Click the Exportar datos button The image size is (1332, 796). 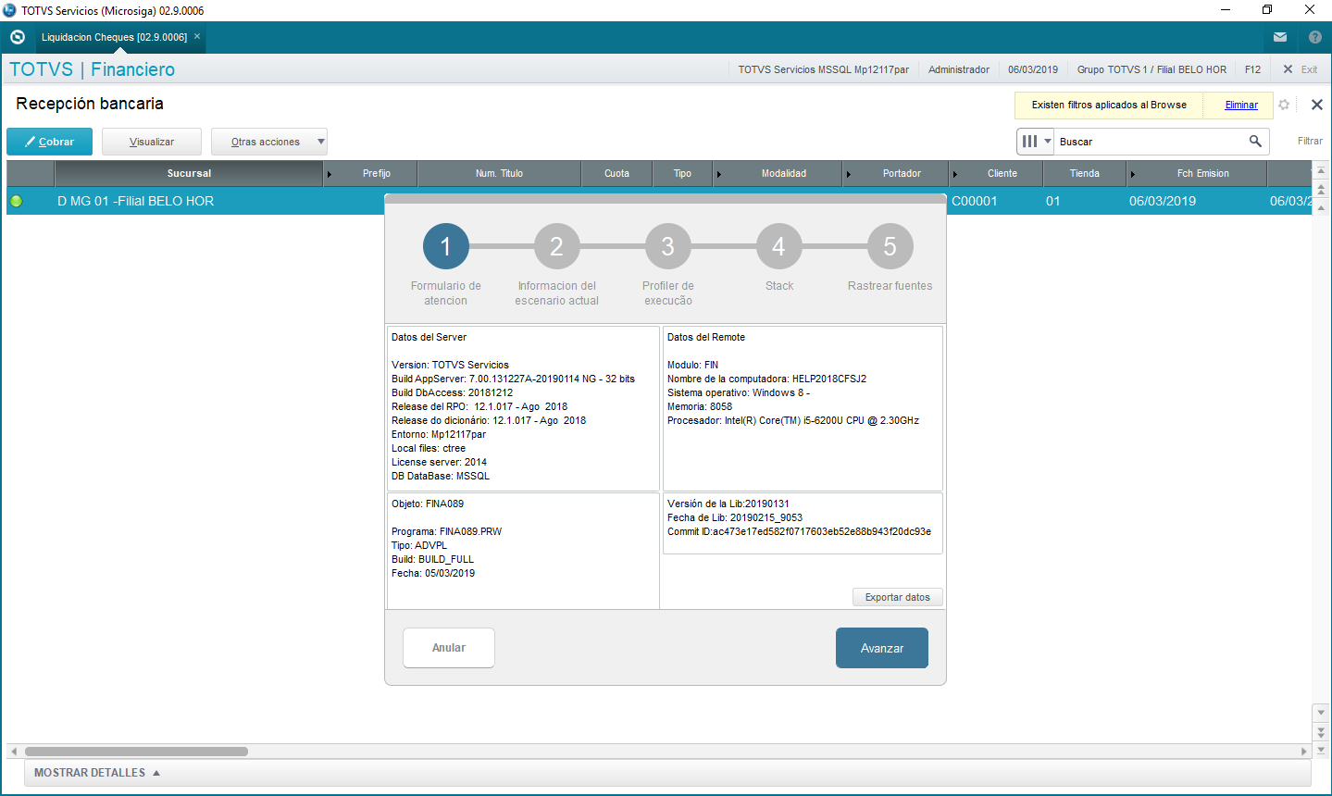(x=898, y=597)
